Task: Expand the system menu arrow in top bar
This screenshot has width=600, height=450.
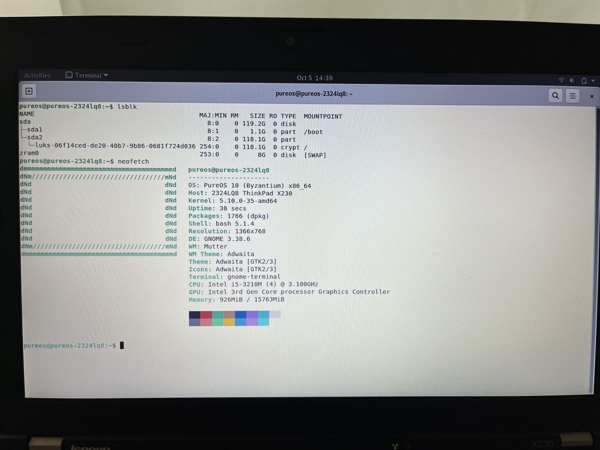Action: pyautogui.click(x=593, y=81)
